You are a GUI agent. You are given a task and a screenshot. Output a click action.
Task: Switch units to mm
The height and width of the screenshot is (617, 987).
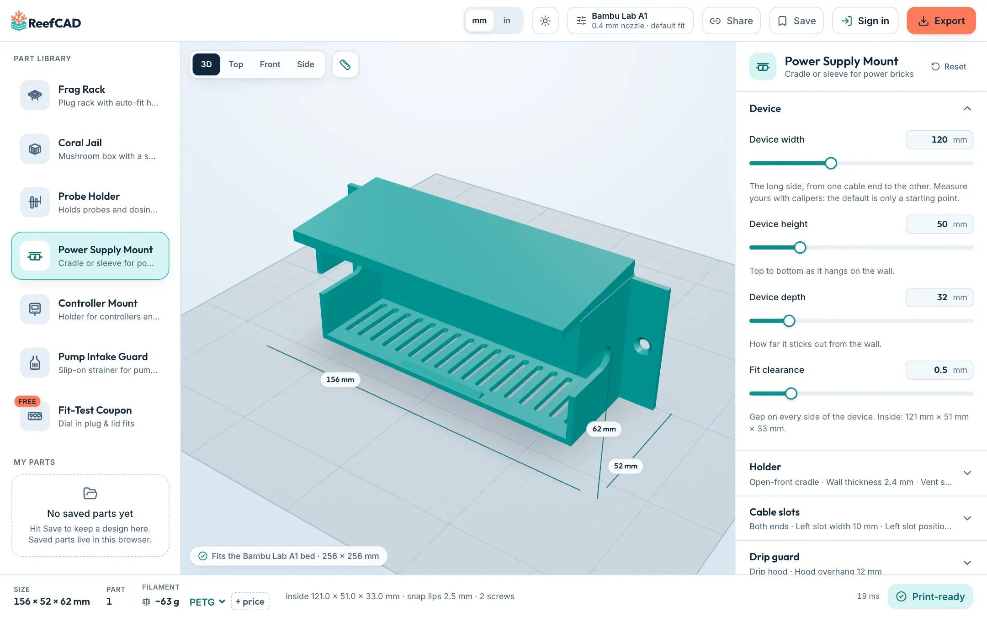tap(479, 21)
